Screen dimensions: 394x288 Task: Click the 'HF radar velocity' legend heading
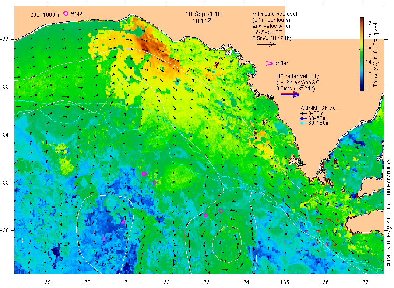[x=298, y=76]
